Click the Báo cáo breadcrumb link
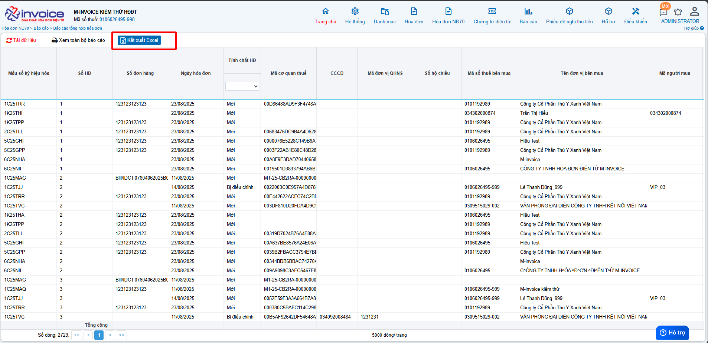 tap(41, 28)
